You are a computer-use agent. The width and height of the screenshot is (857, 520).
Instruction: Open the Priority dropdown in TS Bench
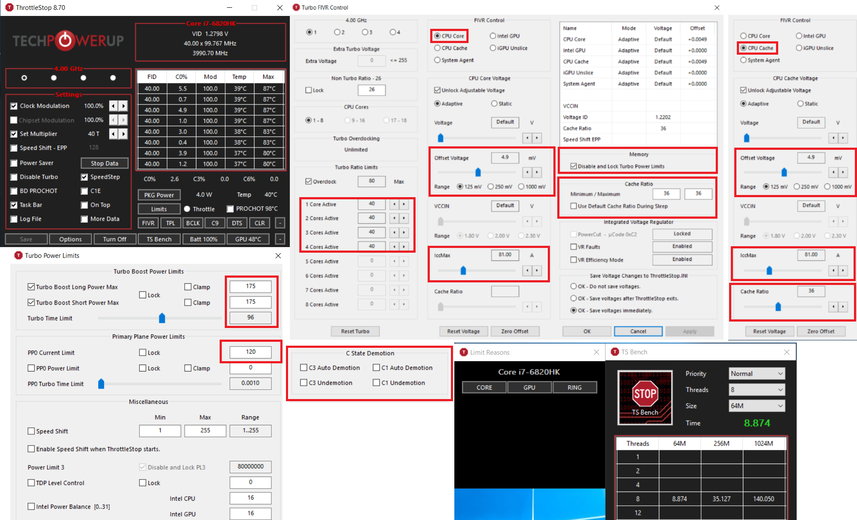[757, 374]
